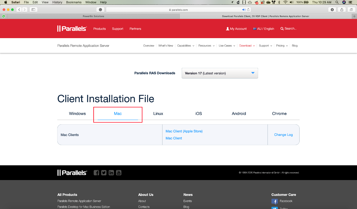Click the menu bar clock Thu 10:29 AM
Viewport: 357px width, 209px height.
(x=322, y=2)
